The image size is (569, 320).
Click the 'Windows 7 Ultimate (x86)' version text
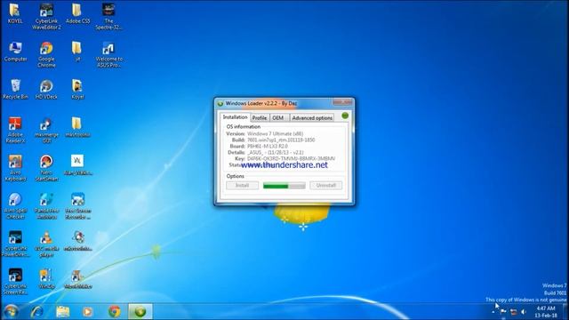click(275, 133)
